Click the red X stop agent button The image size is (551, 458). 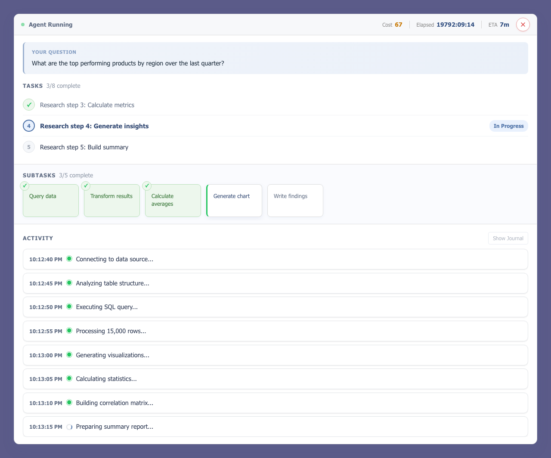(x=523, y=25)
